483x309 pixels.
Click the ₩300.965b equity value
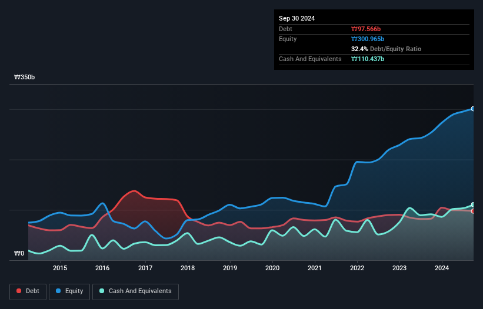click(x=368, y=39)
